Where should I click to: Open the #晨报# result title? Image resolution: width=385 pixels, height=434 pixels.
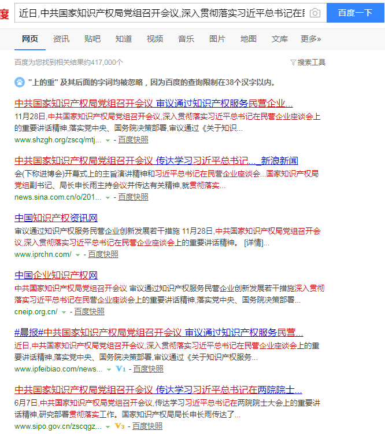tap(159, 332)
